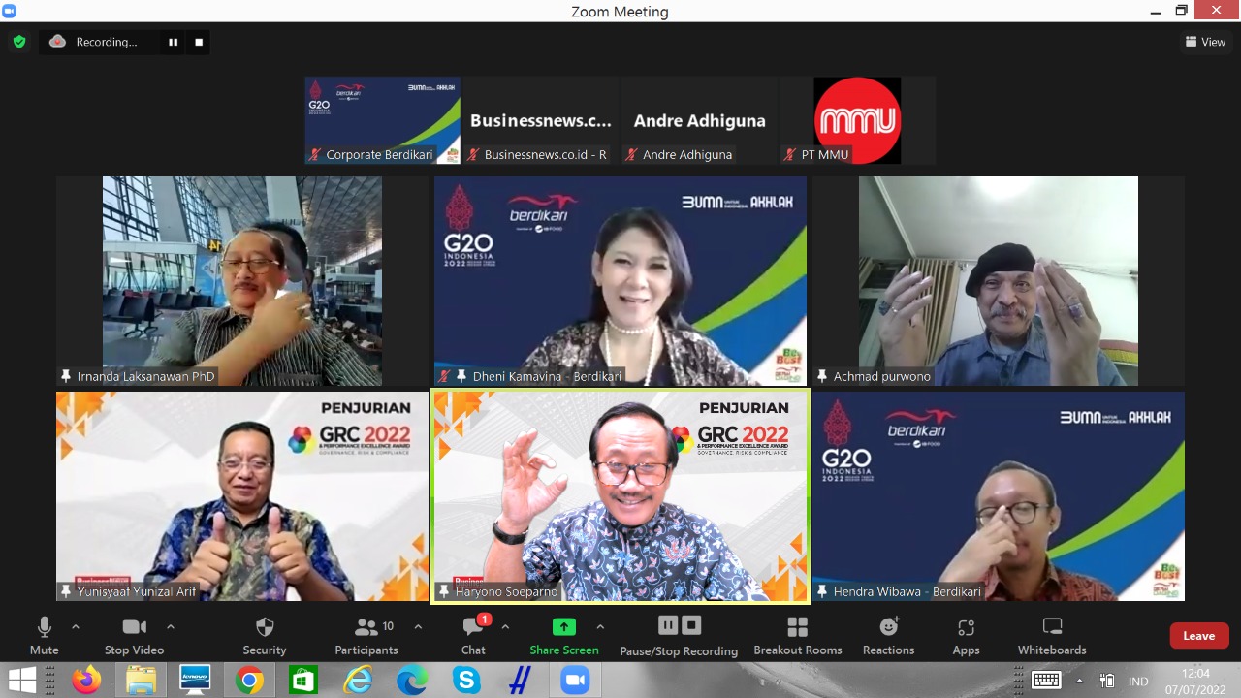Click the Zoom app icon in the title bar
1241x698 pixels.
pyautogui.click(x=10, y=11)
